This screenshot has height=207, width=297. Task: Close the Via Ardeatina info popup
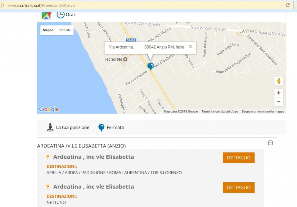pos(190,46)
